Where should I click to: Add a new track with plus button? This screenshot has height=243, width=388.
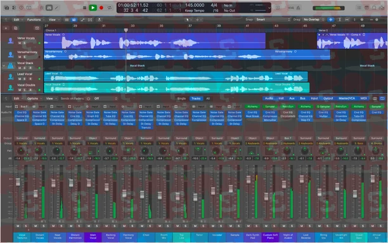tap(6, 29)
